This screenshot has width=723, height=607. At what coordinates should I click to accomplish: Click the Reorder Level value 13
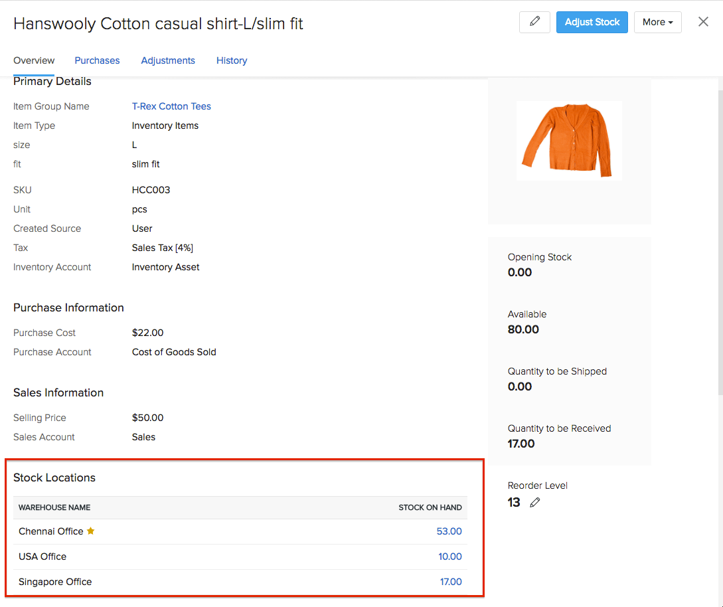[514, 502]
